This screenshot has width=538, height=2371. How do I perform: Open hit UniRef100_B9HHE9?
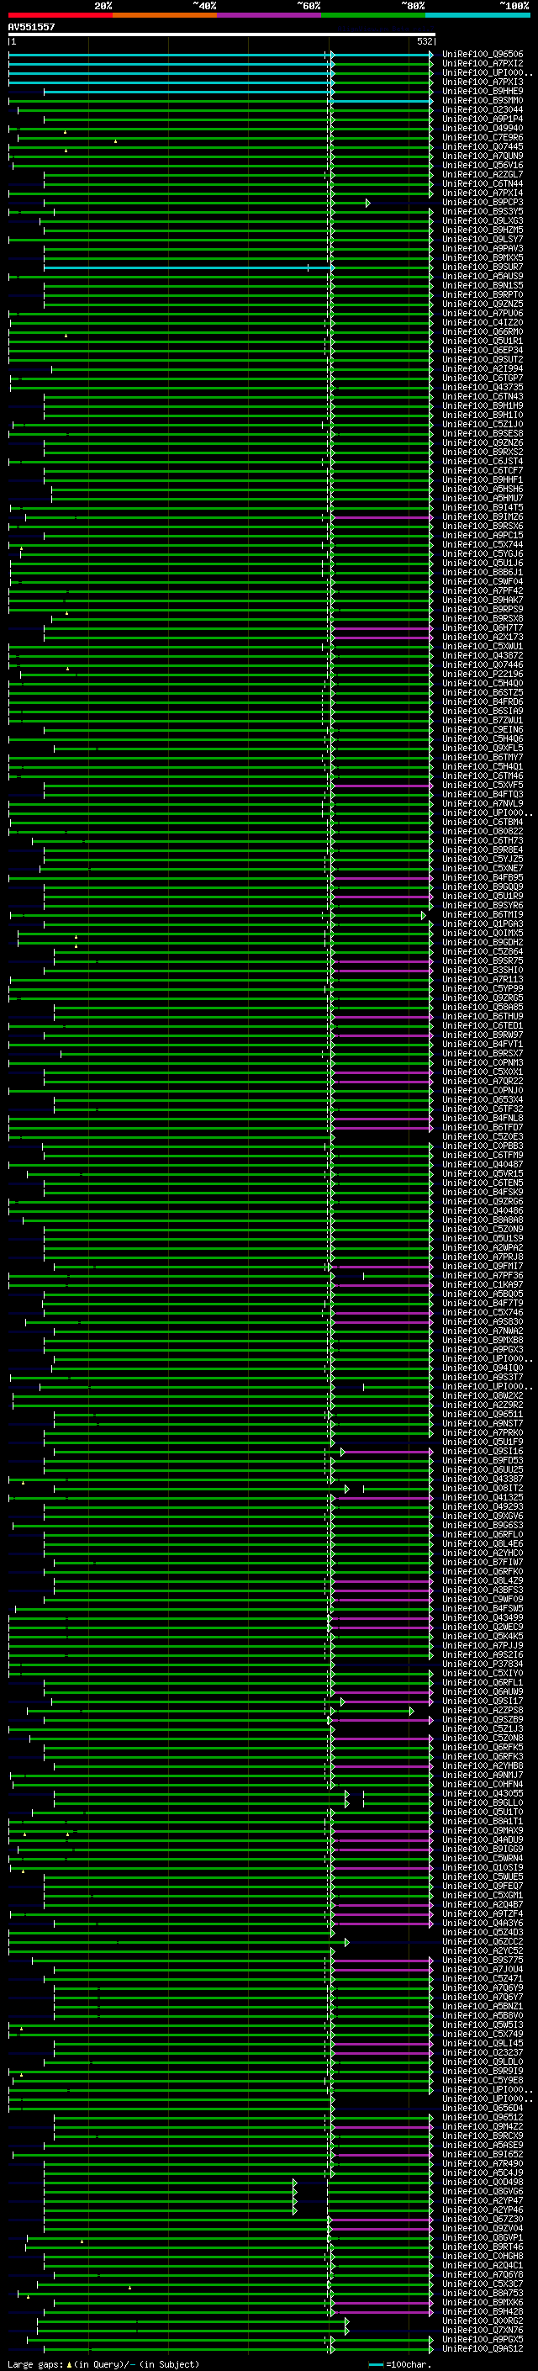pyautogui.click(x=482, y=91)
